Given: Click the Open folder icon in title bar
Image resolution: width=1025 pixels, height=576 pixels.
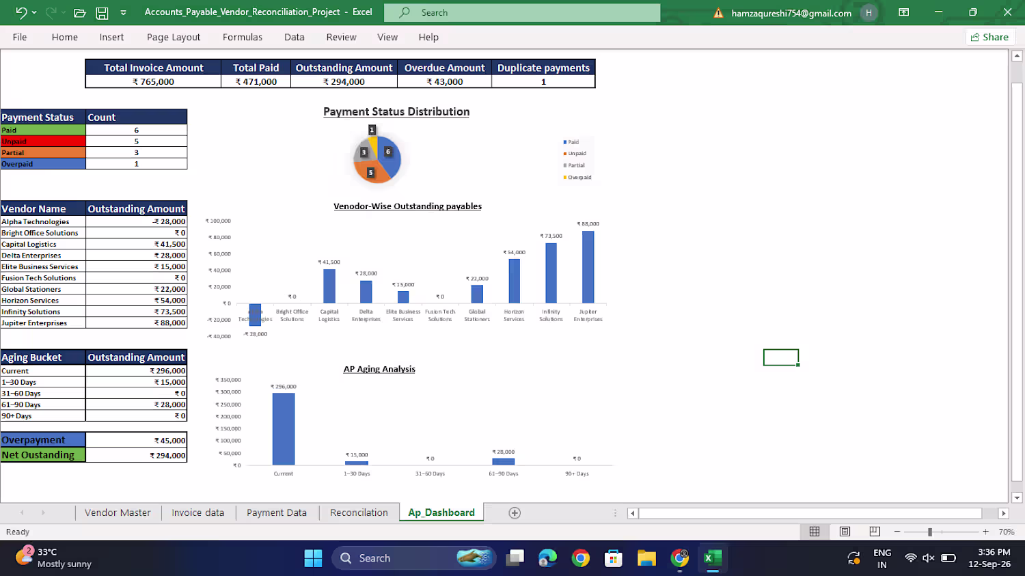Looking at the screenshot, I should [x=80, y=12].
